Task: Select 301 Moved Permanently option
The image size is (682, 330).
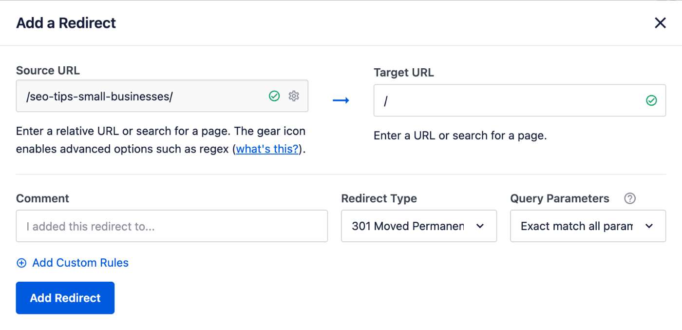Action: coord(418,226)
